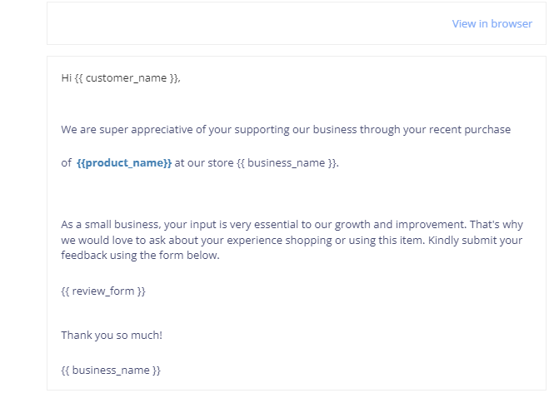
Task: Click the word of before product_name
Action: point(67,163)
